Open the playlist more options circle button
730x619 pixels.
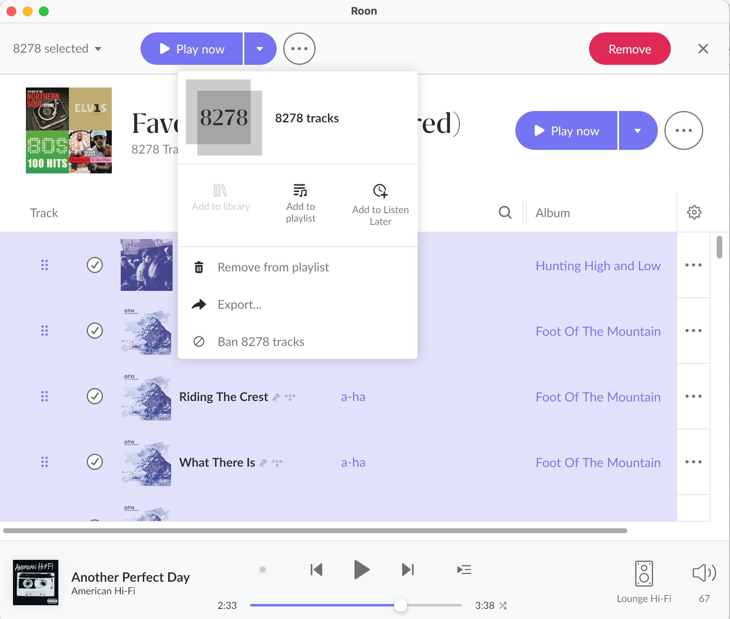[683, 130]
